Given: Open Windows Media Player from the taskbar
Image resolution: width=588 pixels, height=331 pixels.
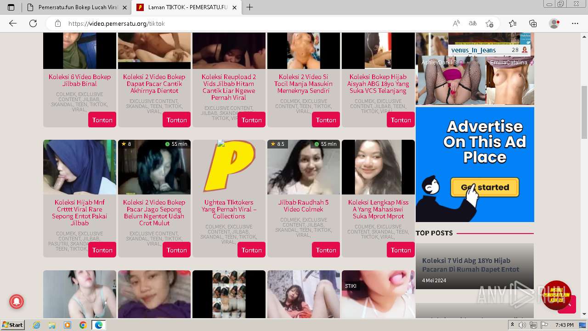Looking at the screenshot, I should coord(68,325).
